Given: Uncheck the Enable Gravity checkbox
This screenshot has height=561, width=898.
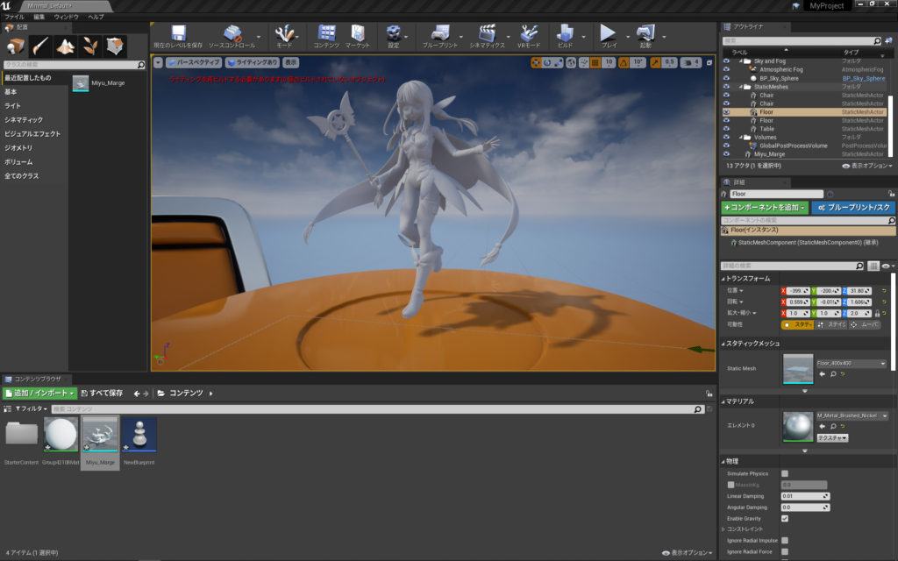Looking at the screenshot, I should (785, 518).
